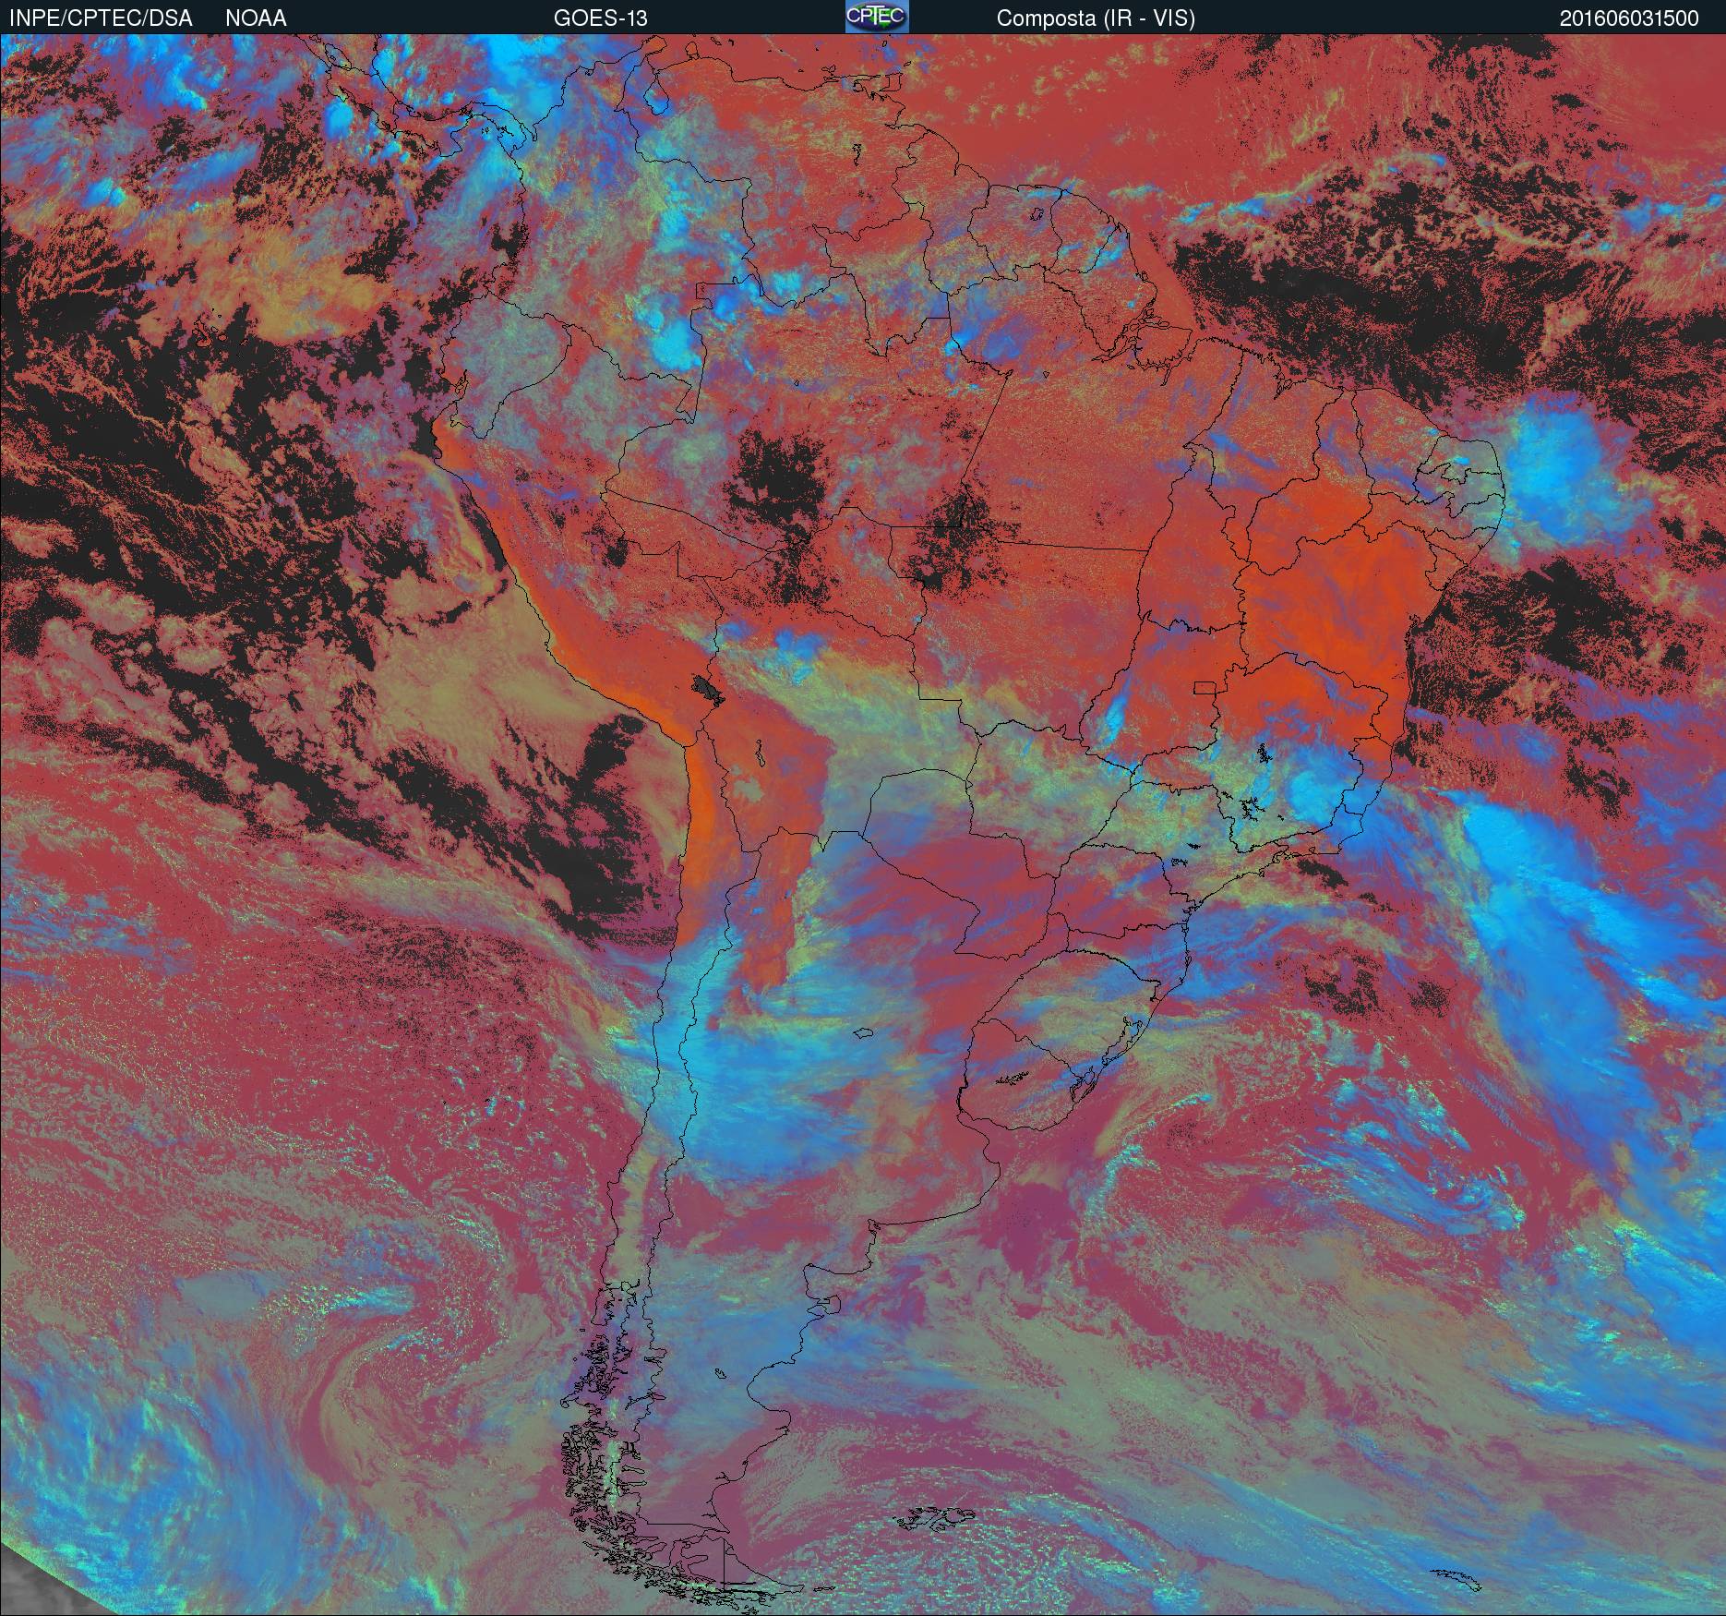1726x1616 pixels.
Task: Select the timestamp 201606031500
Action: pos(1629,18)
